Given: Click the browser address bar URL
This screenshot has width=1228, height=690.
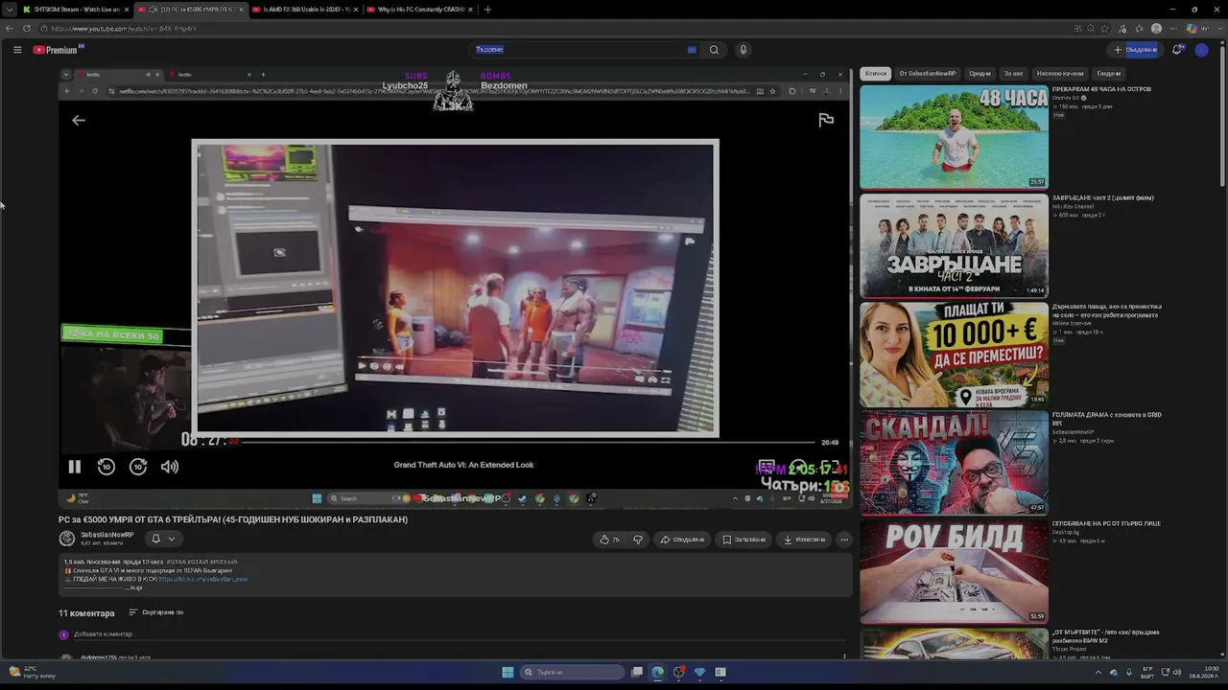Looking at the screenshot, I should click(124, 29).
